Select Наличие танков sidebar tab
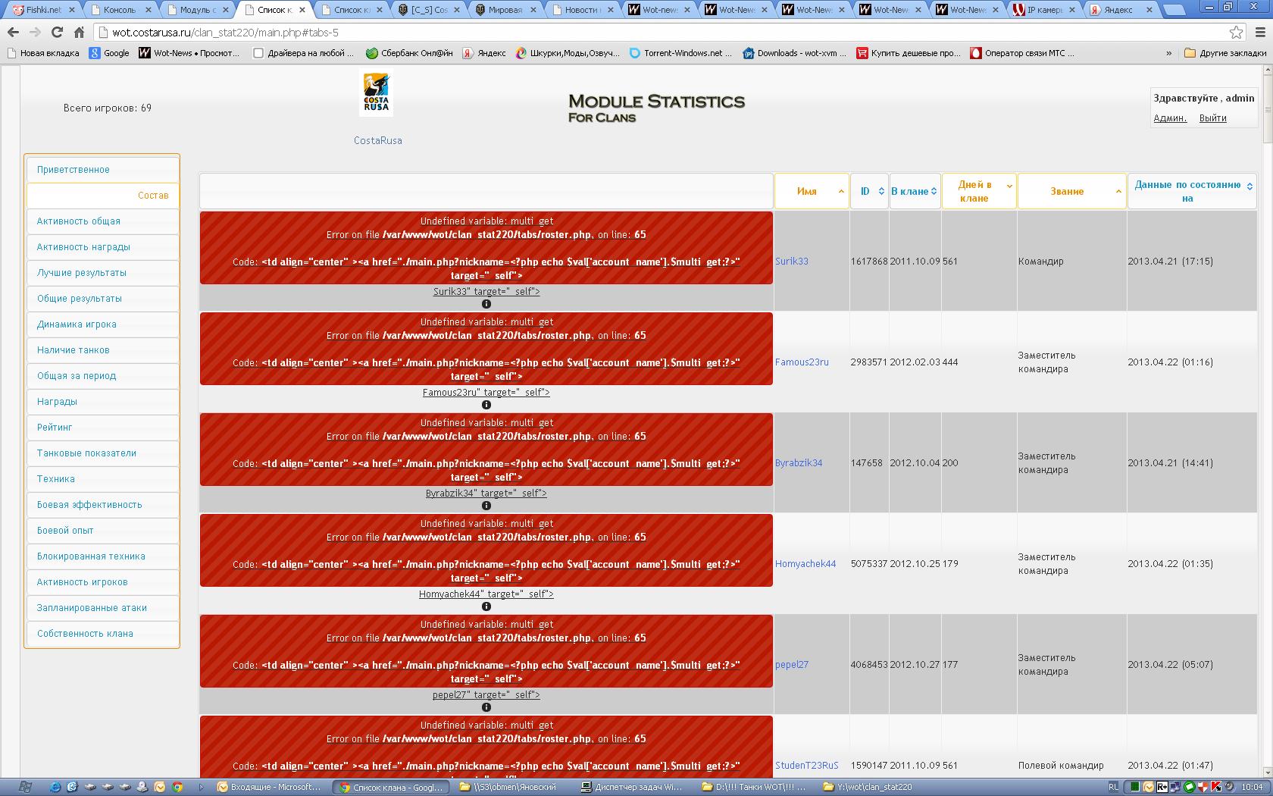1273x796 pixels. point(74,350)
